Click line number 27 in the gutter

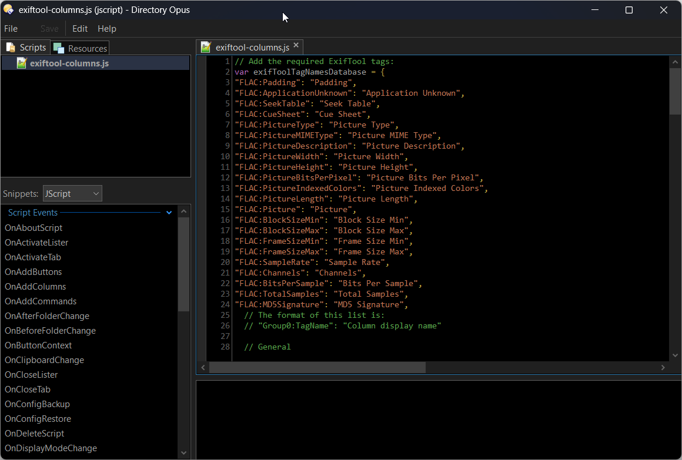coord(225,336)
